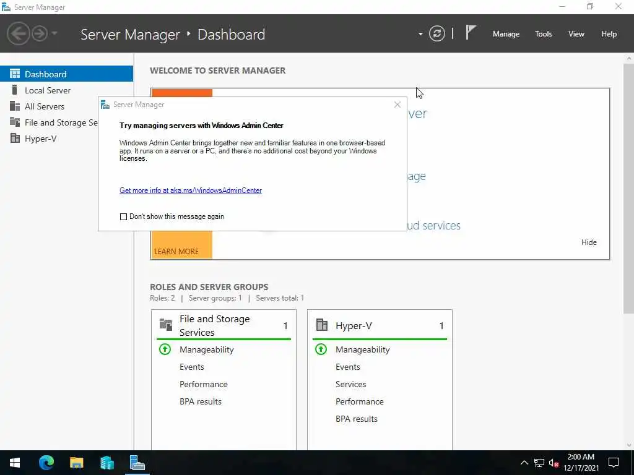Open the navigation history dropdown arrow
This screenshot has height=475, width=634.
[x=54, y=33]
